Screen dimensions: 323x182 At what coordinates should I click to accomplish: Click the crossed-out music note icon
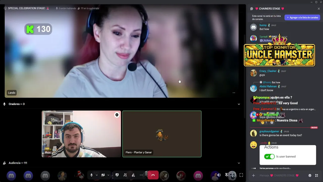125,175
